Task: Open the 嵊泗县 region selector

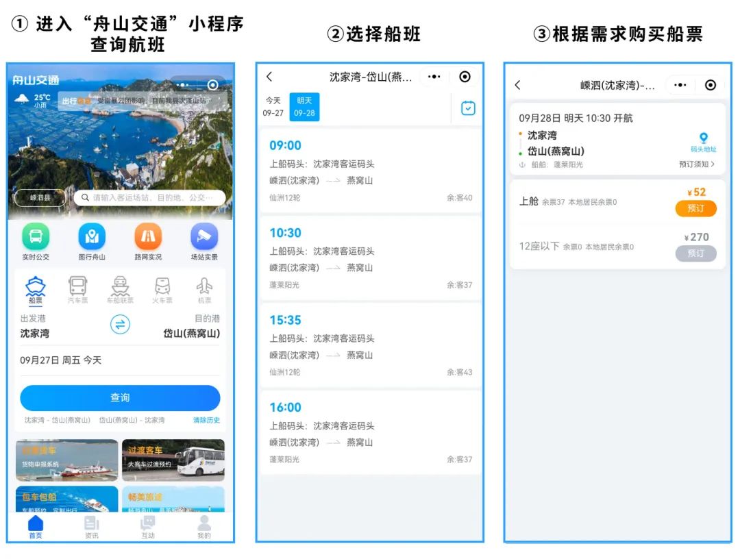Action: point(40,198)
